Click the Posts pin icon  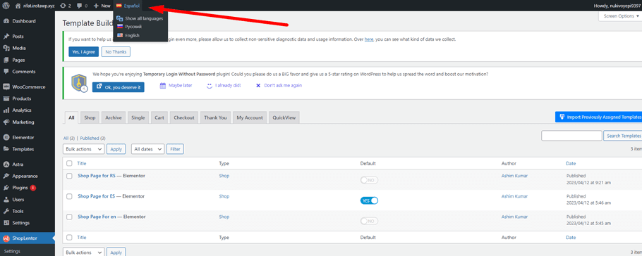click(x=6, y=37)
